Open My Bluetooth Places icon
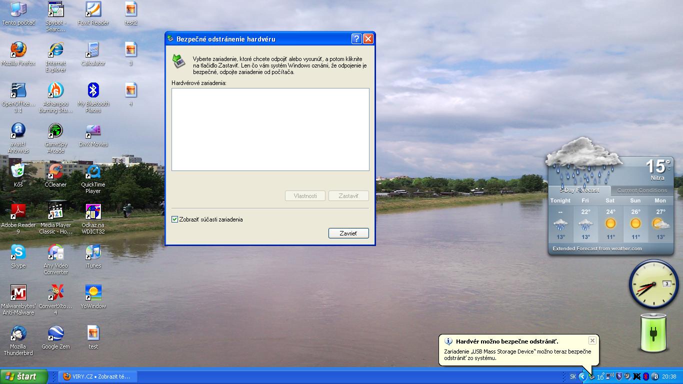The height and width of the screenshot is (384, 683). pos(93,90)
